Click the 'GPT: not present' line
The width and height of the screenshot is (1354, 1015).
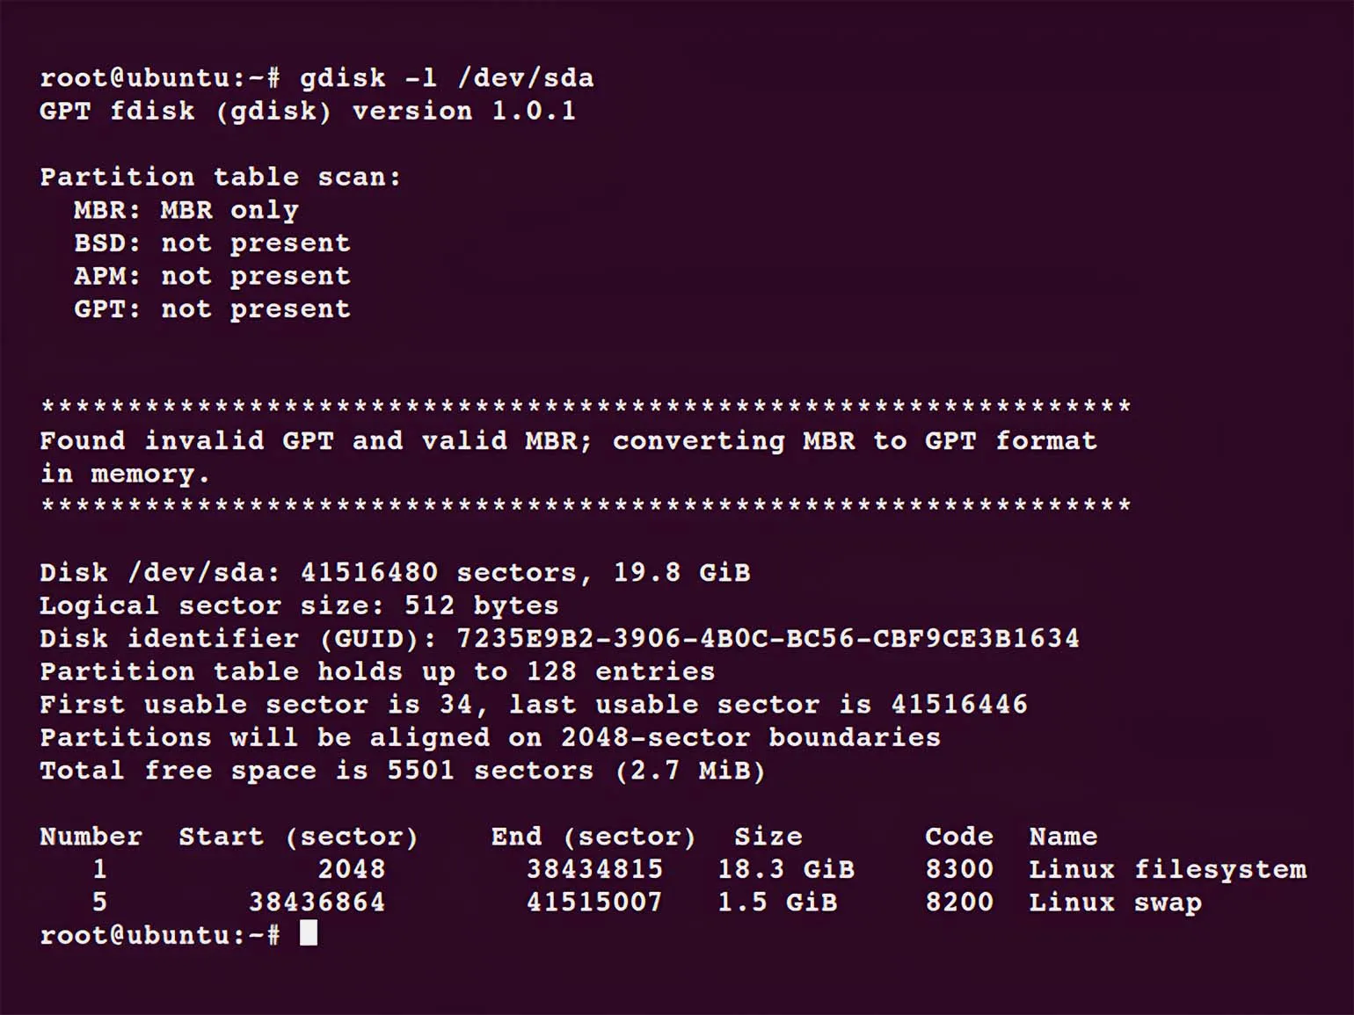[x=211, y=309]
